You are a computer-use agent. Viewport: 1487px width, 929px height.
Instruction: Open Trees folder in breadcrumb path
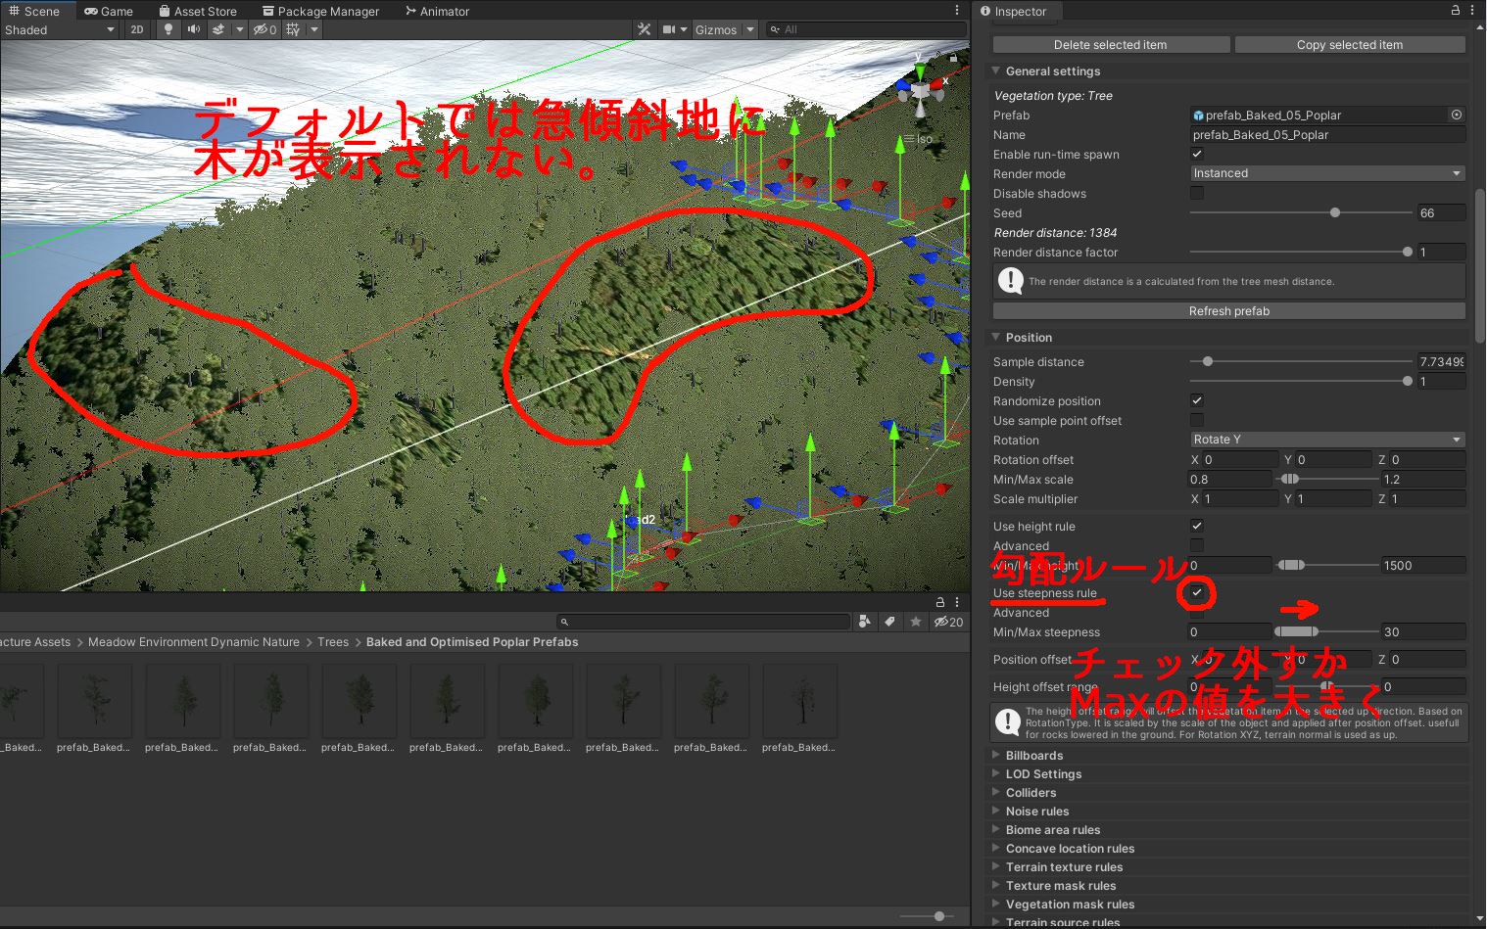[332, 642]
